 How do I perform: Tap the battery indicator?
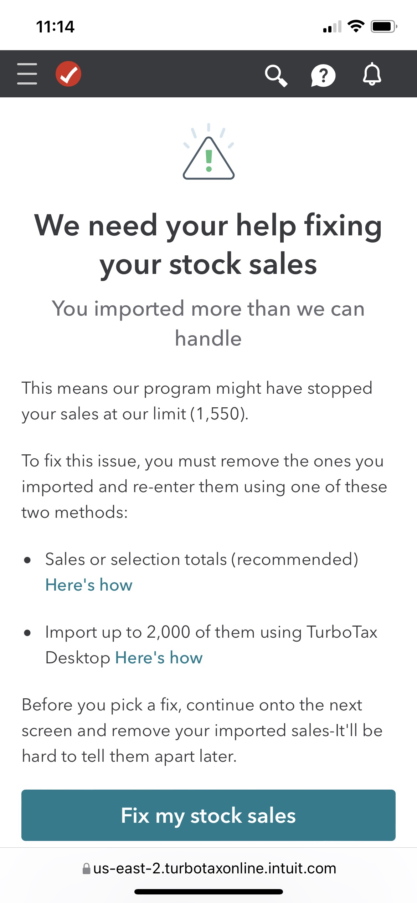click(383, 26)
